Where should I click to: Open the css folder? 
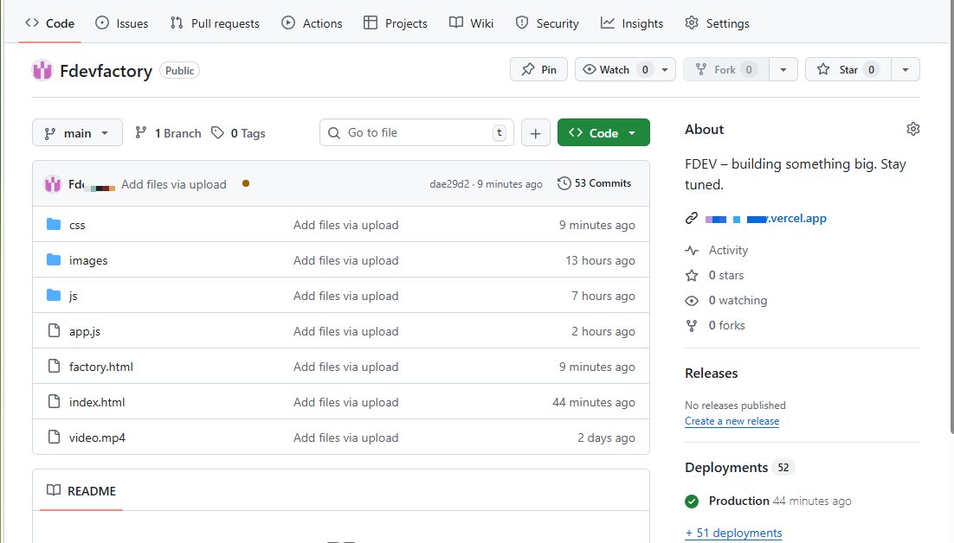77,225
